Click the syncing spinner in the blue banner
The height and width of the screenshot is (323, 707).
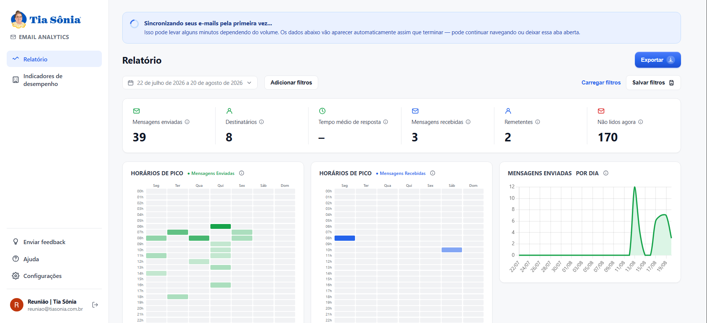coord(134,24)
